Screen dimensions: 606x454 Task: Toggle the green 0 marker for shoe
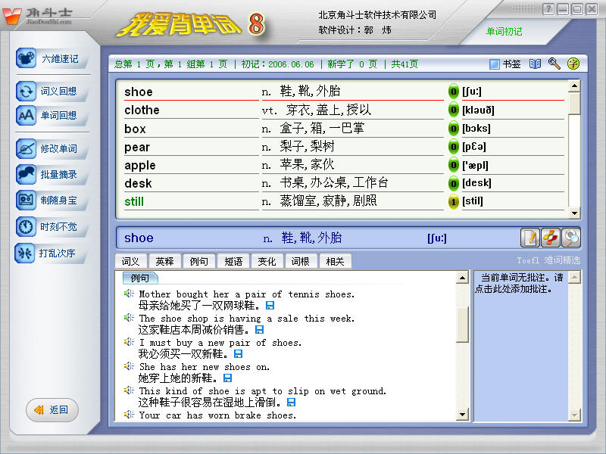[x=453, y=92]
